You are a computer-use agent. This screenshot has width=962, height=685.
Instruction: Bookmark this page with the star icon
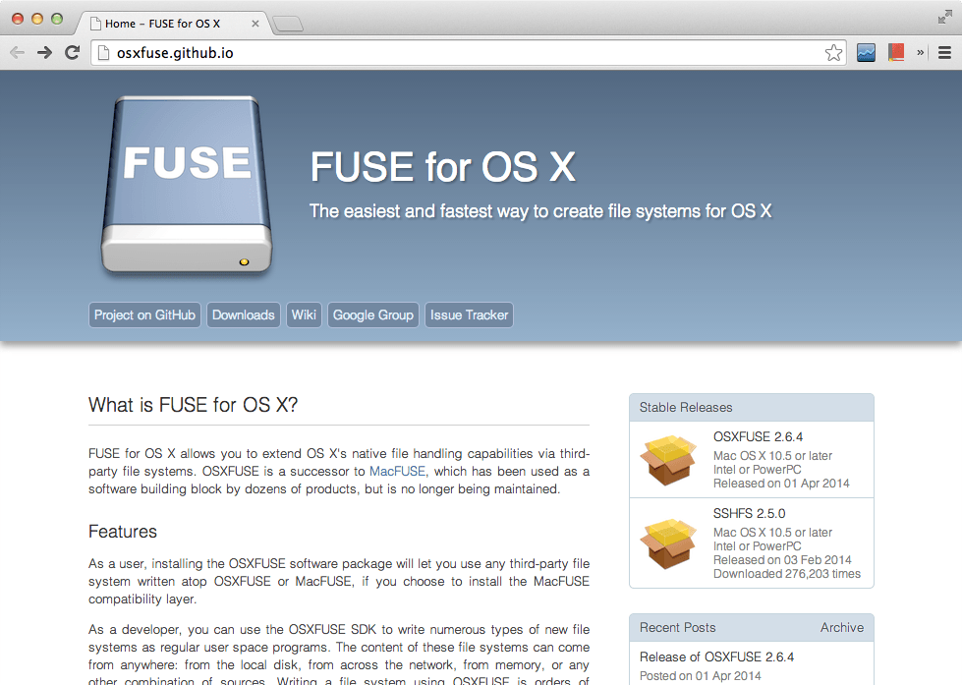[833, 53]
